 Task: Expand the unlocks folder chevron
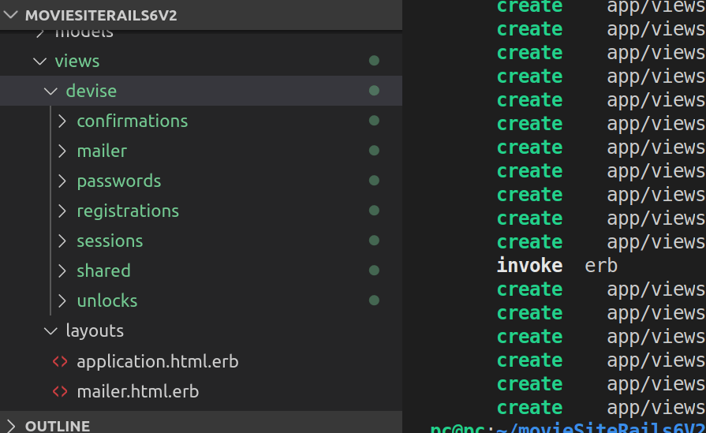62,300
